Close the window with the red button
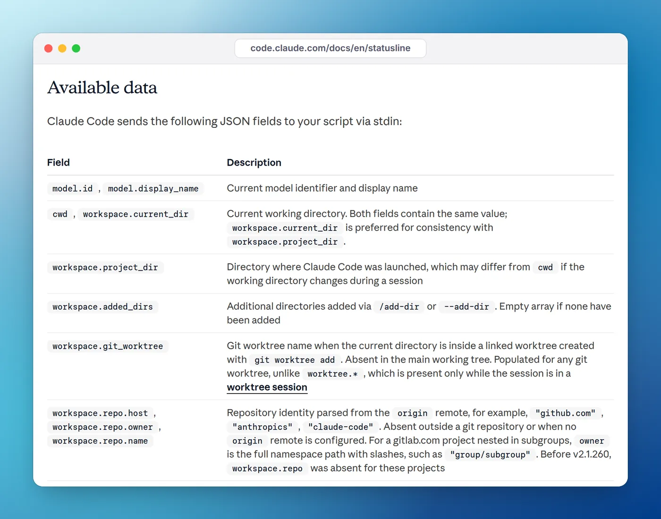 [x=48, y=48]
